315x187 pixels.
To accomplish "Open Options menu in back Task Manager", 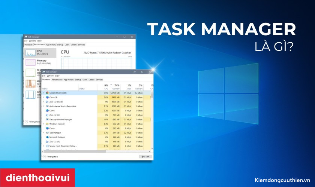I will 32,41.
